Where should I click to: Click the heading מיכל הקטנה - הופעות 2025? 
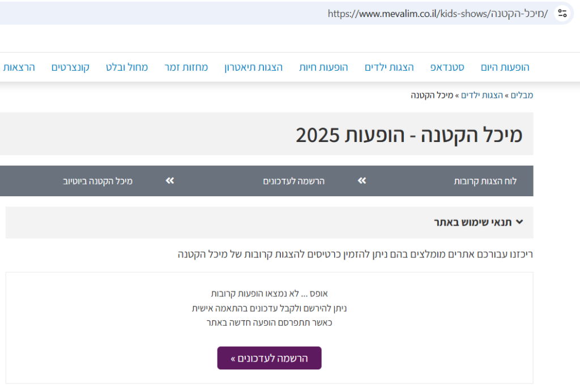click(409, 135)
